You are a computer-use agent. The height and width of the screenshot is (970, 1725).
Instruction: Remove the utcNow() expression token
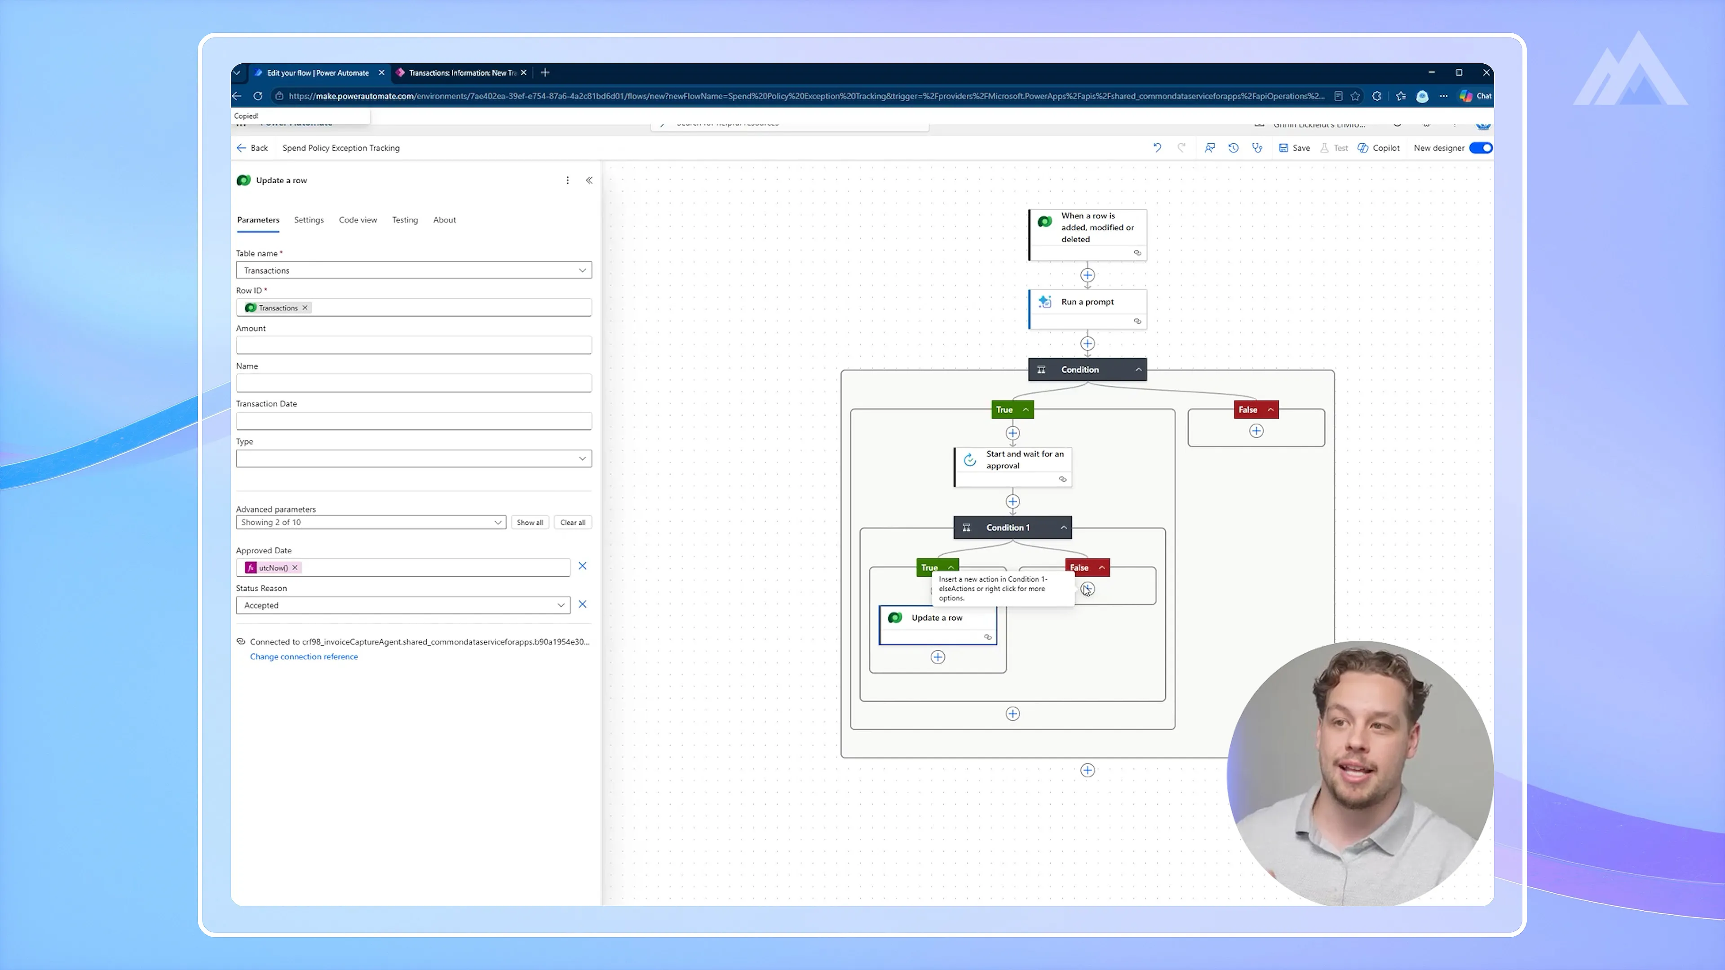click(x=295, y=568)
